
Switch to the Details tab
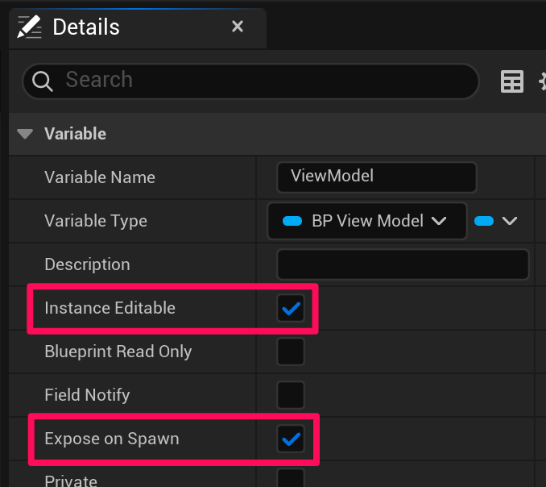tap(86, 27)
